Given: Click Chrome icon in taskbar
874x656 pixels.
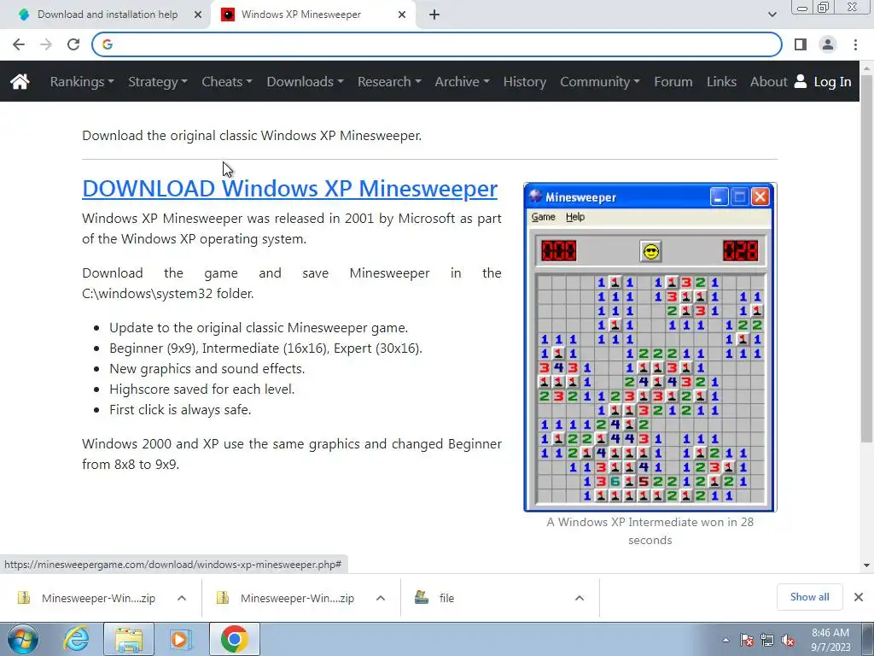Looking at the screenshot, I should [x=234, y=639].
